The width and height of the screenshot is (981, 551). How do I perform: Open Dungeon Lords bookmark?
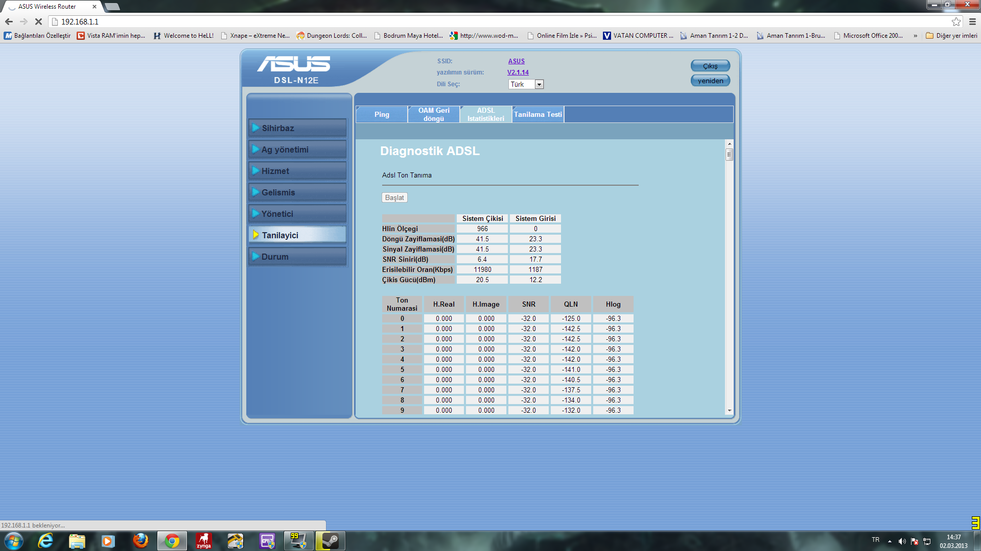pyautogui.click(x=332, y=36)
